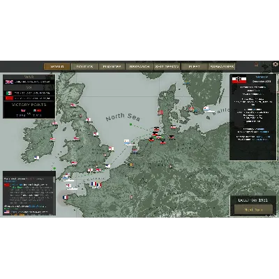The image size is (279, 279).
Task: Select the Dutch flag port marker
Action: point(135,151)
